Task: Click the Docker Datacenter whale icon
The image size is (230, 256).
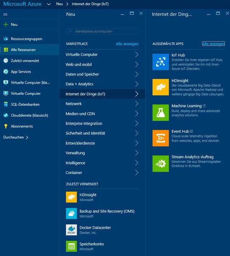Action: [x=71, y=230]
